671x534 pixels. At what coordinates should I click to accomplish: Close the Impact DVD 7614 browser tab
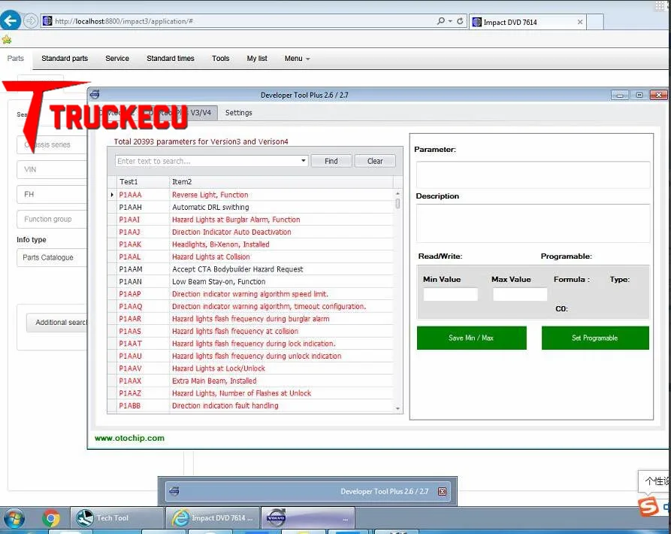point(580,22)
